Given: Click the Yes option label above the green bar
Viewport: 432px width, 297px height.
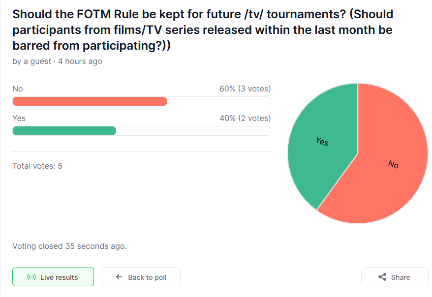Looking at the screenshot, I should coord(19,119).
